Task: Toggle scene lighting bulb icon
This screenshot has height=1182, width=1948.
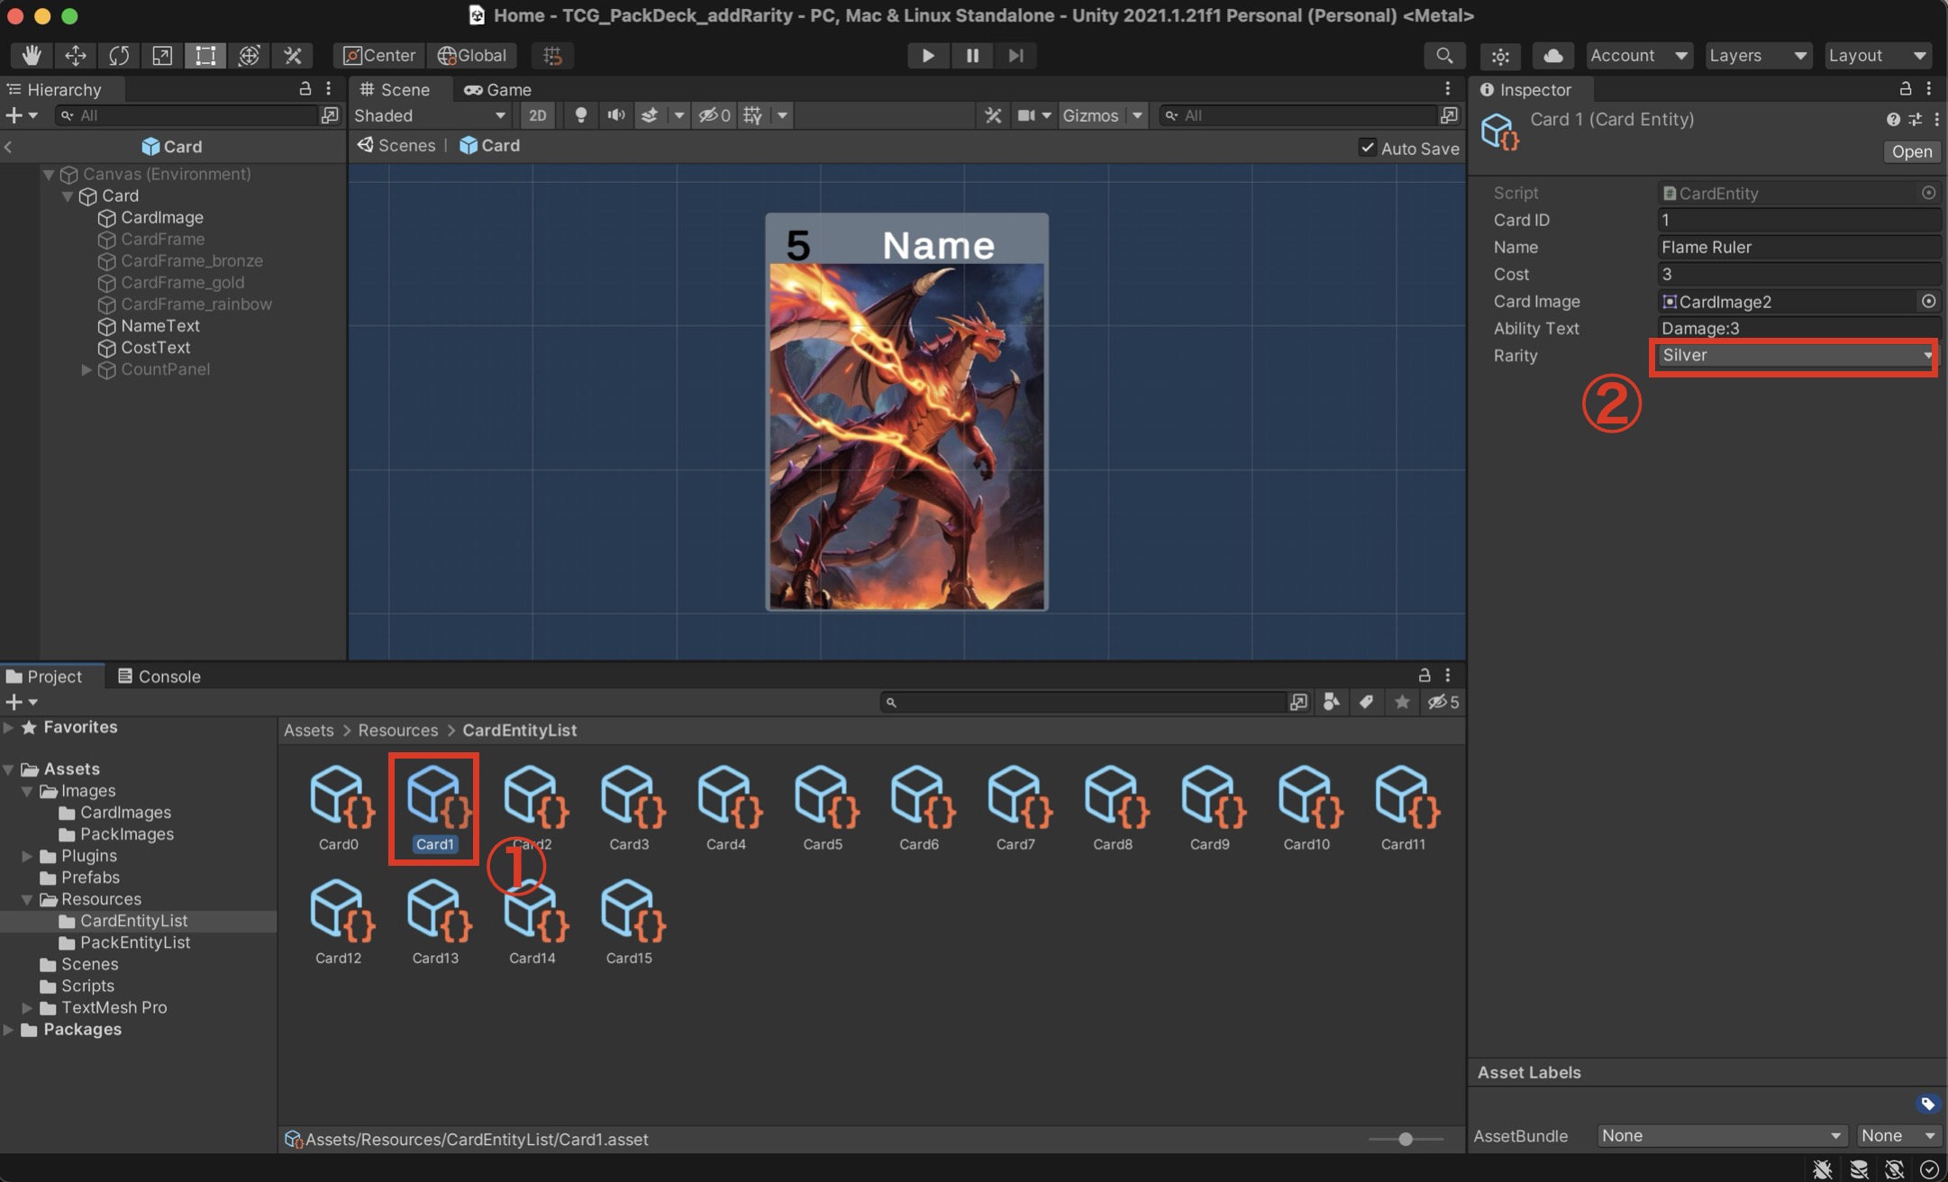Action: tap(581, 115)
